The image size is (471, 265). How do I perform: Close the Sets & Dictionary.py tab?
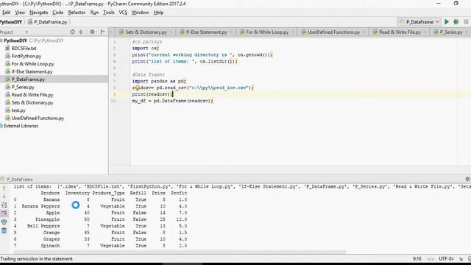(171, 32)
